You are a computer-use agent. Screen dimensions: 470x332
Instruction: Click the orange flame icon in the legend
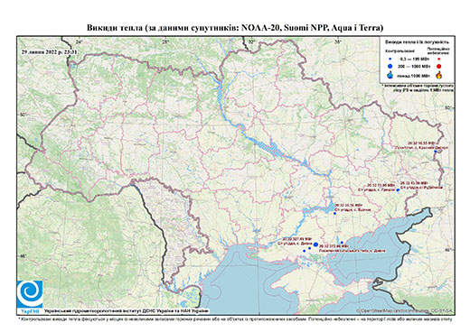(439, 75)
